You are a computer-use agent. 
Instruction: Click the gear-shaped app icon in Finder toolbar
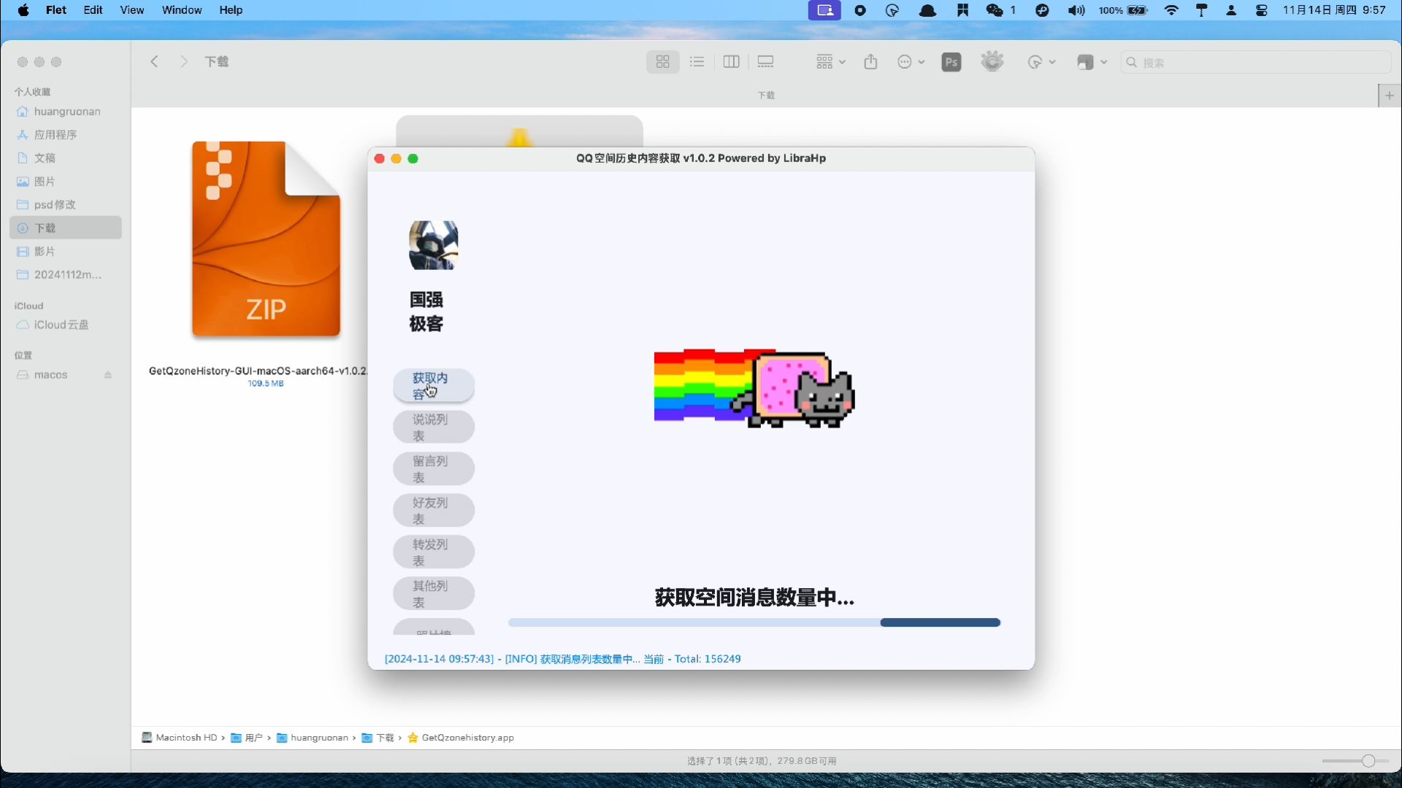pyautogui.click(x=992, y=61)
